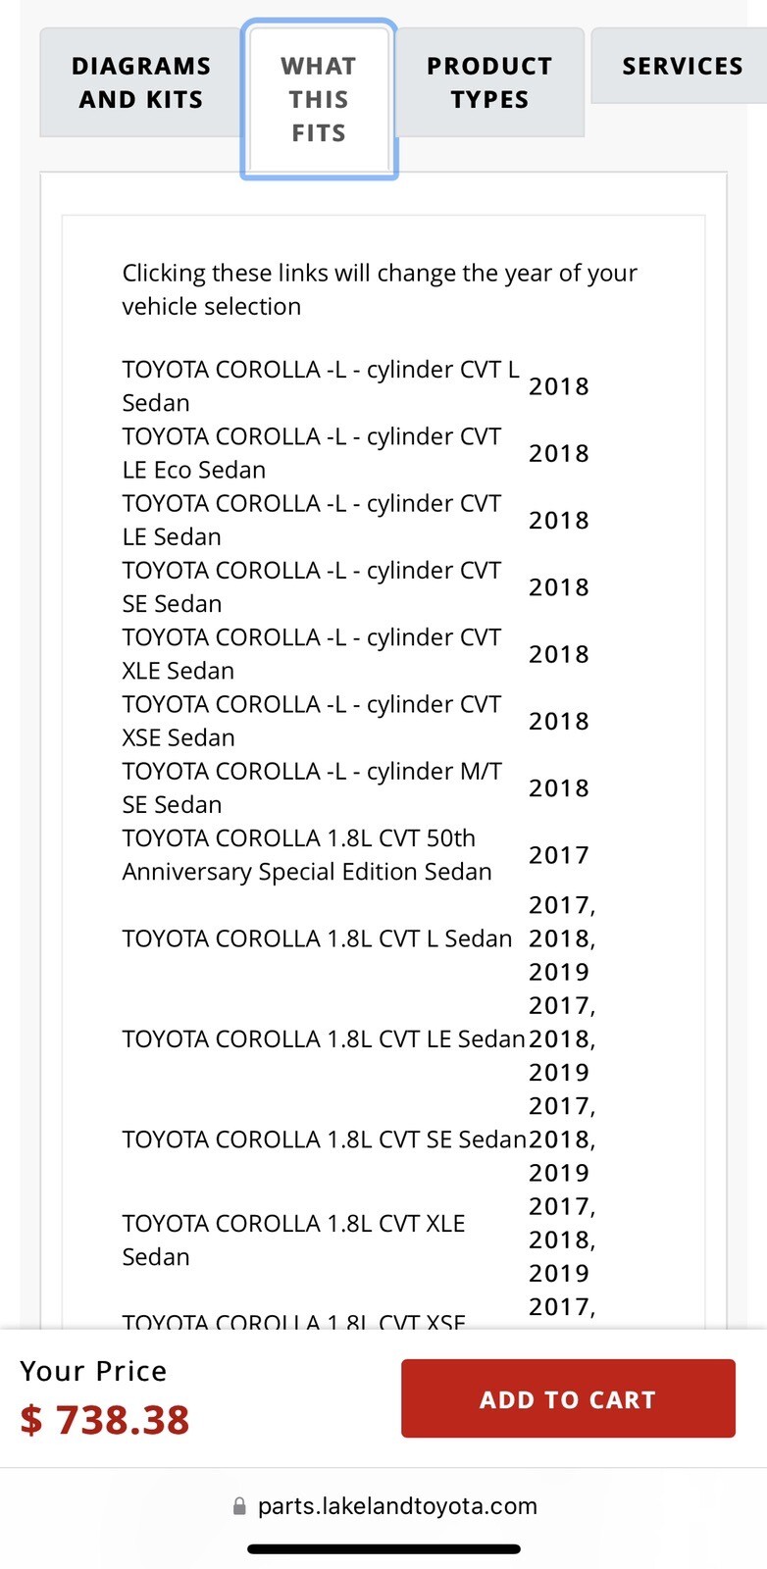
Task: Open the parts.lakelandtoyota.com address bar
Action: point(396,1506)
